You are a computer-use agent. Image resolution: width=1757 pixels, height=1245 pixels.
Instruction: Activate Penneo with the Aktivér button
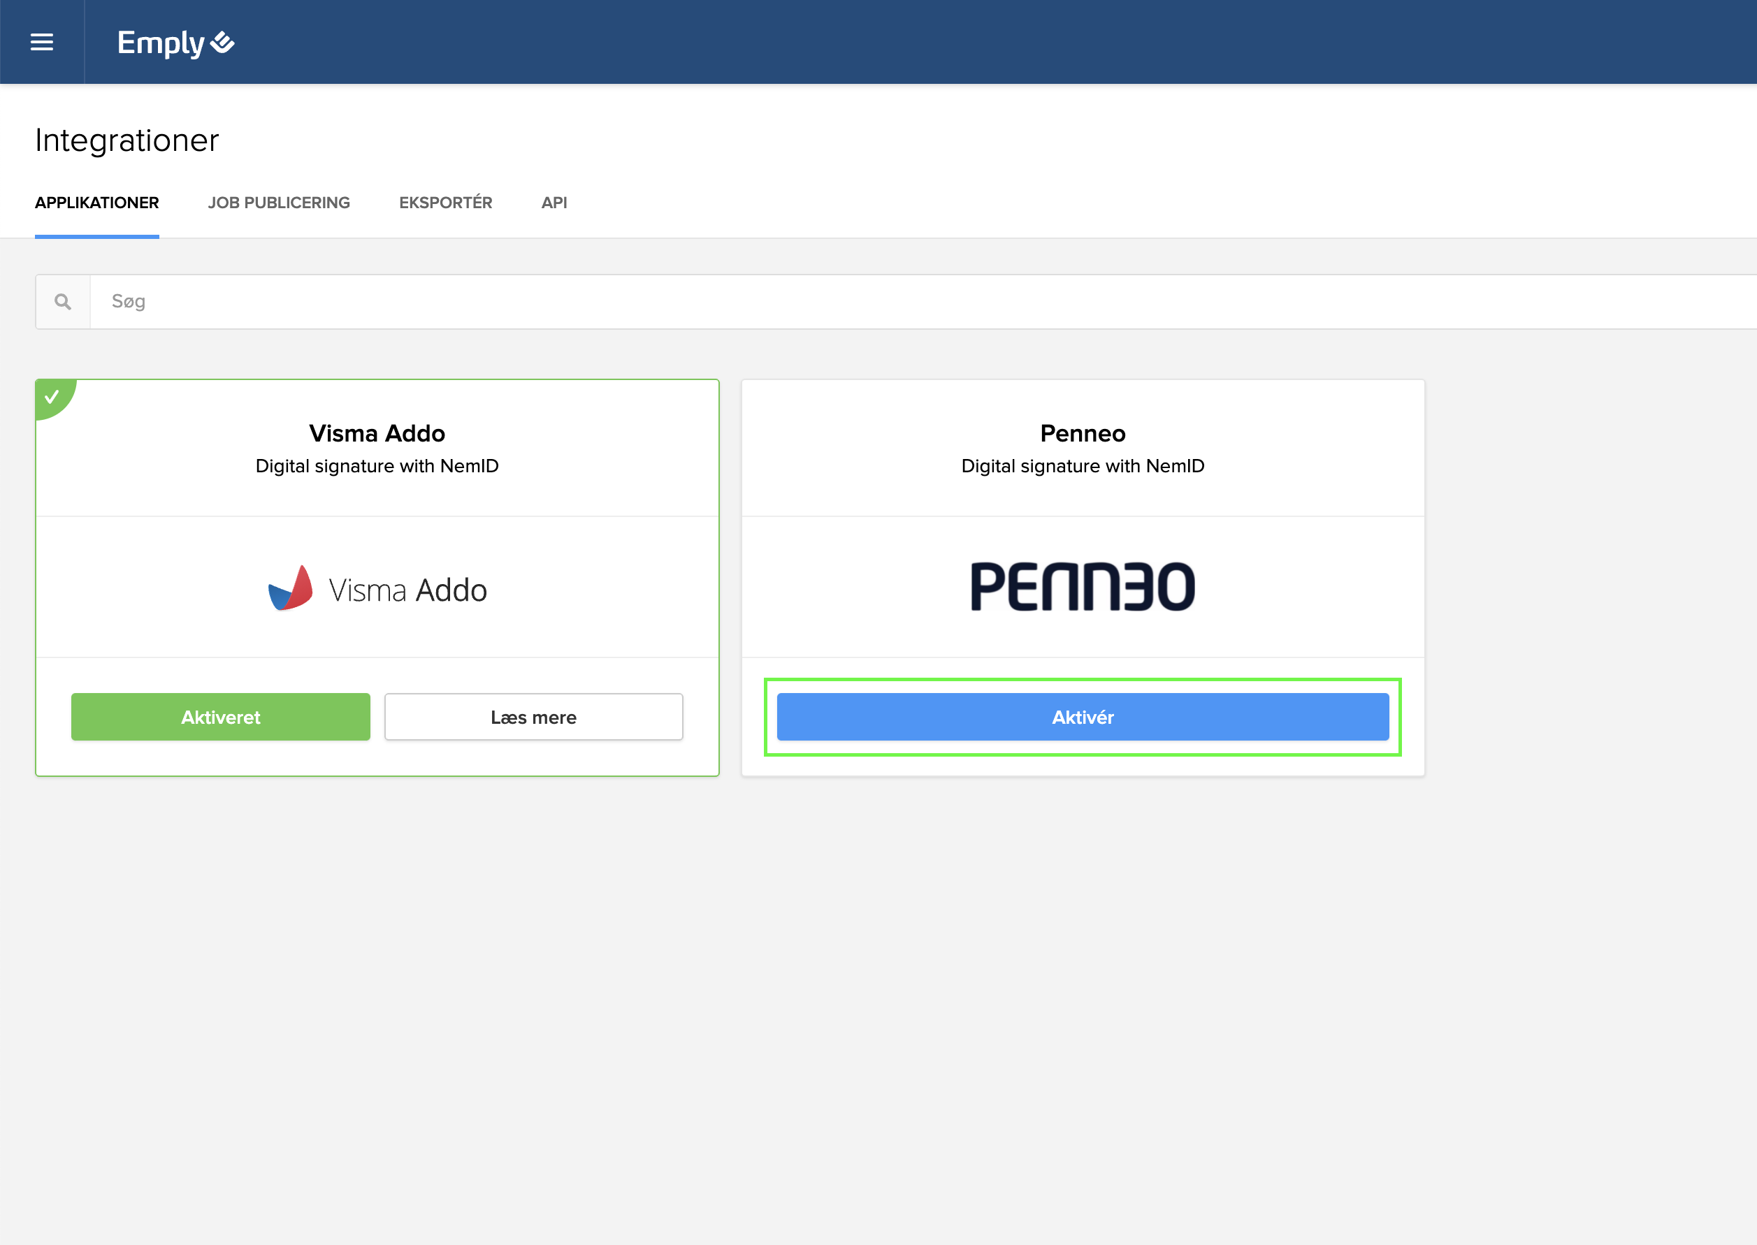1082,717
